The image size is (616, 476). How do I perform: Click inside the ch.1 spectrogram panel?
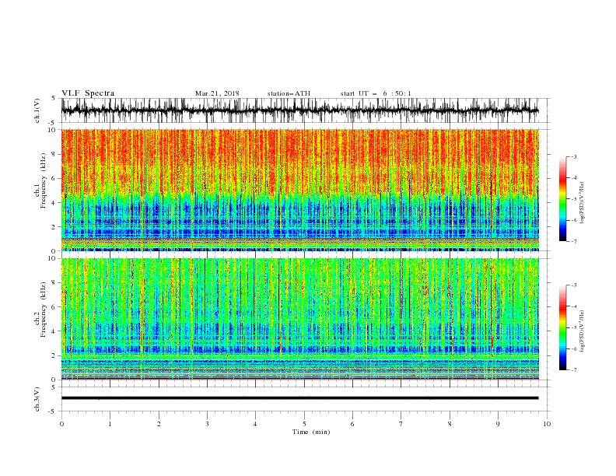pos(299,190)
